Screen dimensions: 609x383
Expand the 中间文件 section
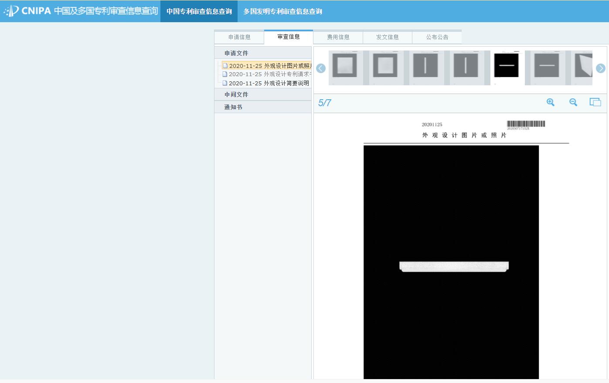coord(236,94)
